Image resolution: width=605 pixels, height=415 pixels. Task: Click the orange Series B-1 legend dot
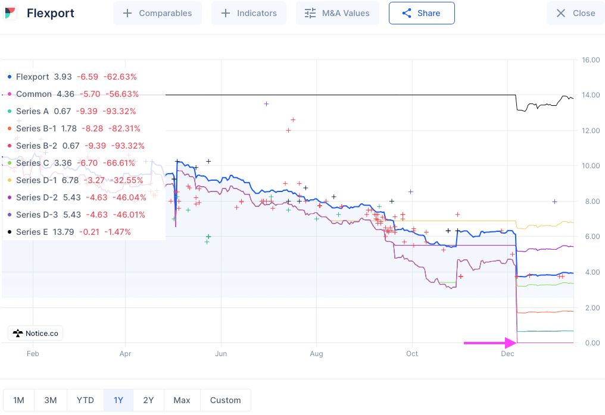click(10, 128)
